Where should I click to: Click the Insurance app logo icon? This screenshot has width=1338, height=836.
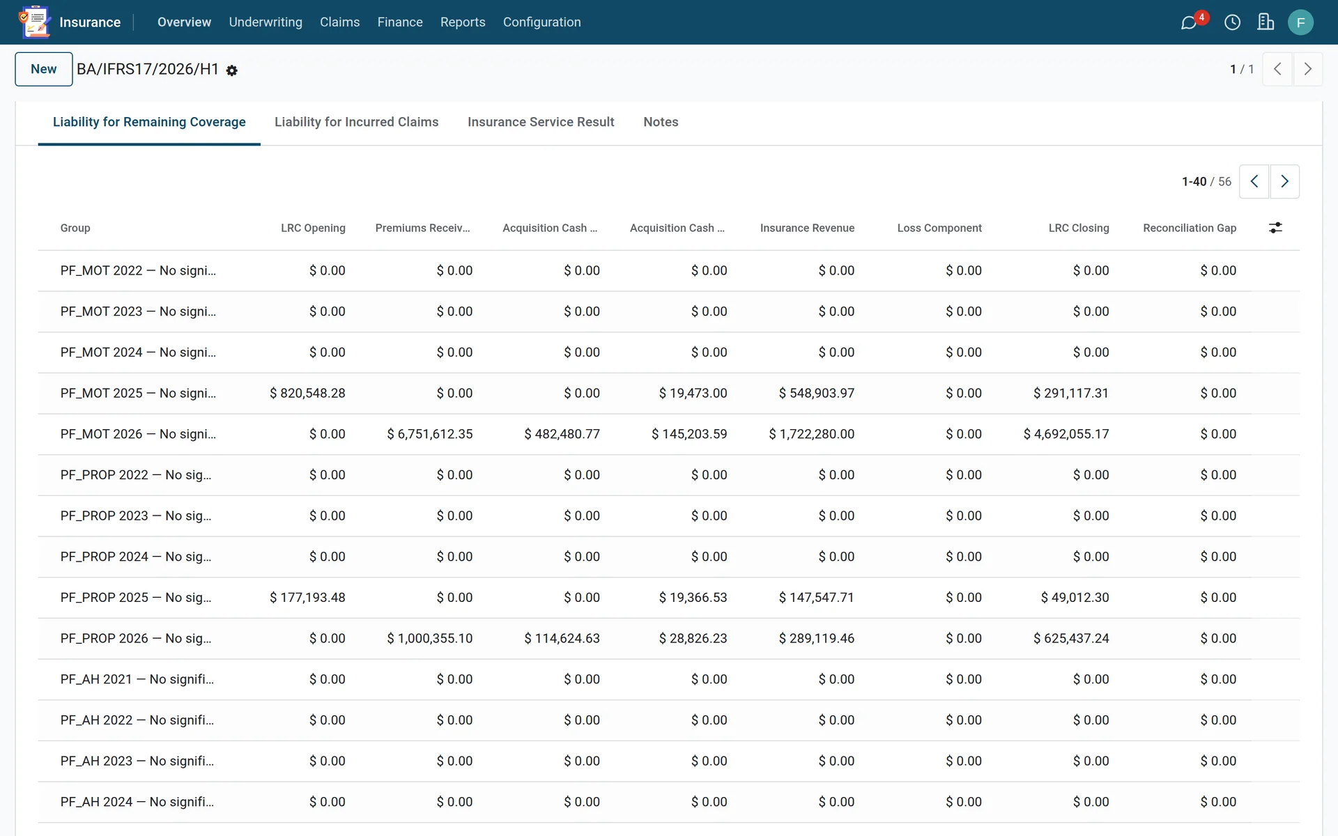[35, 22]
